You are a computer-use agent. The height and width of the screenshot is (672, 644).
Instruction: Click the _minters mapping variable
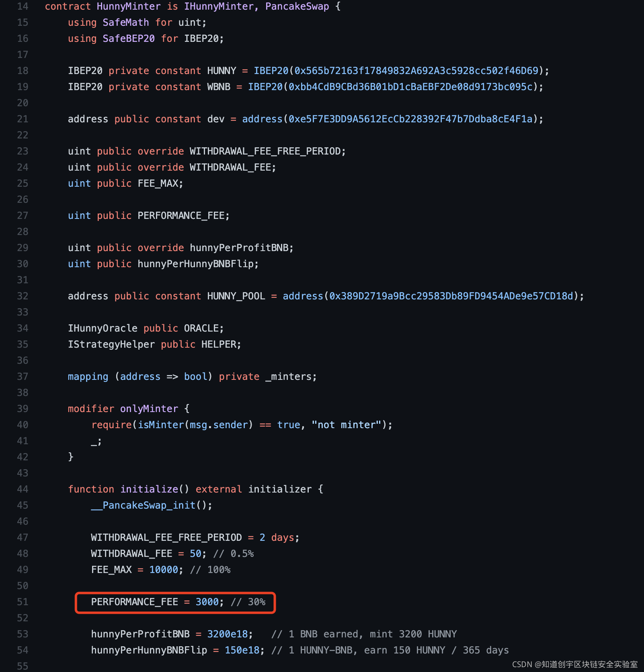[x=288, y=377]
